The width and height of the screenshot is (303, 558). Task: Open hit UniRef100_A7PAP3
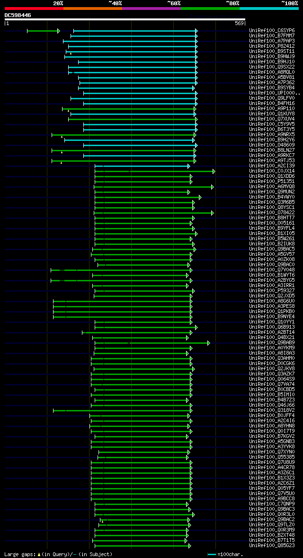[272, 41]
